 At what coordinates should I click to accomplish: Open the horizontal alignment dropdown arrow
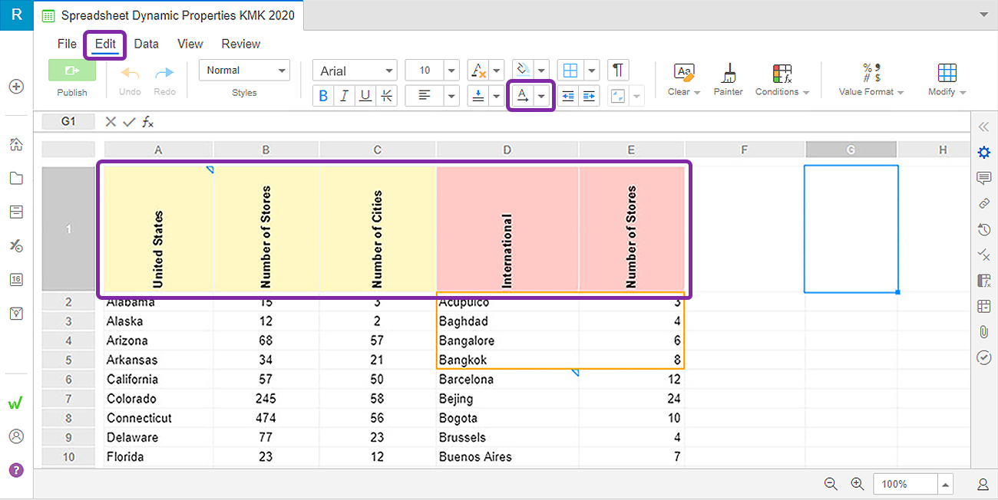[451, 96]
